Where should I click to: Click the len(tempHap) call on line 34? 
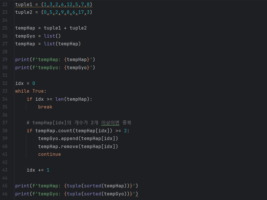pyautogui.click(x=72, y=99)
